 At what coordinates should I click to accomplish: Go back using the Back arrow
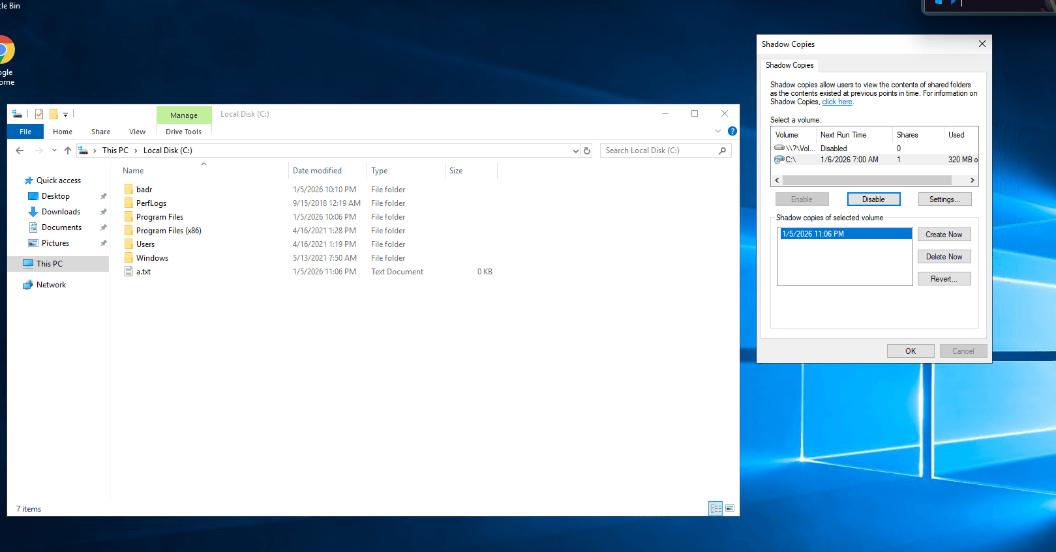(20, 151)
